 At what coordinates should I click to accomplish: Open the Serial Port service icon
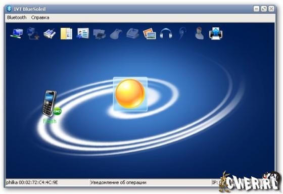tap(50, 33)
